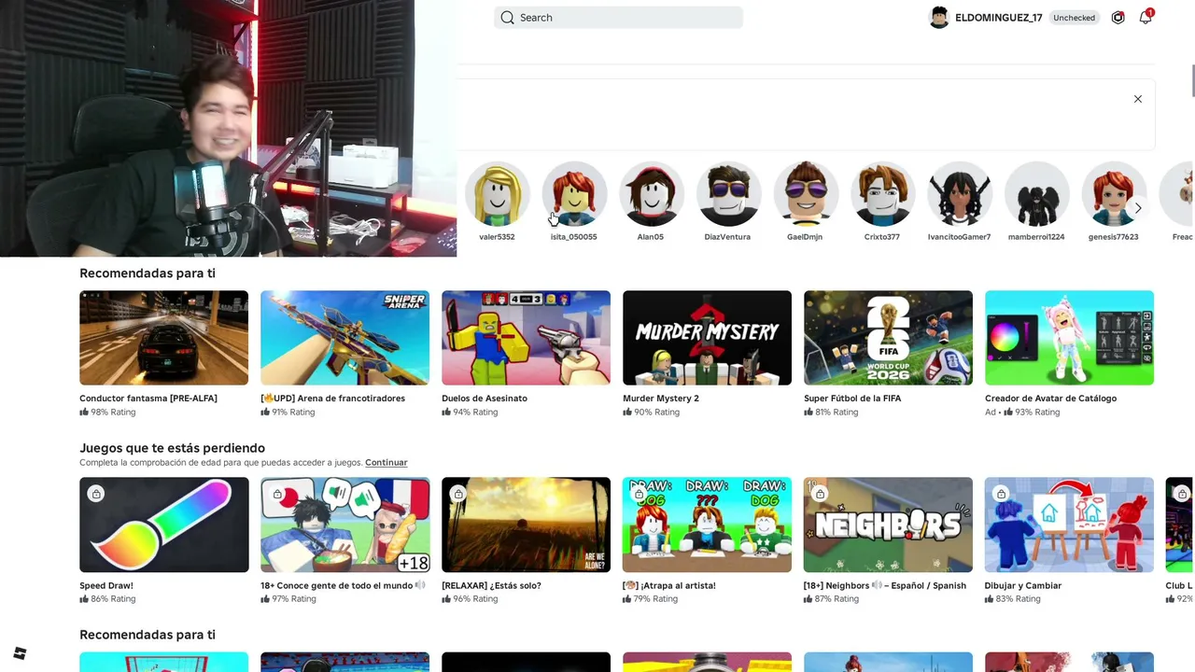Click the 'Murder Mystery 2' title

[x=661, y=399]
